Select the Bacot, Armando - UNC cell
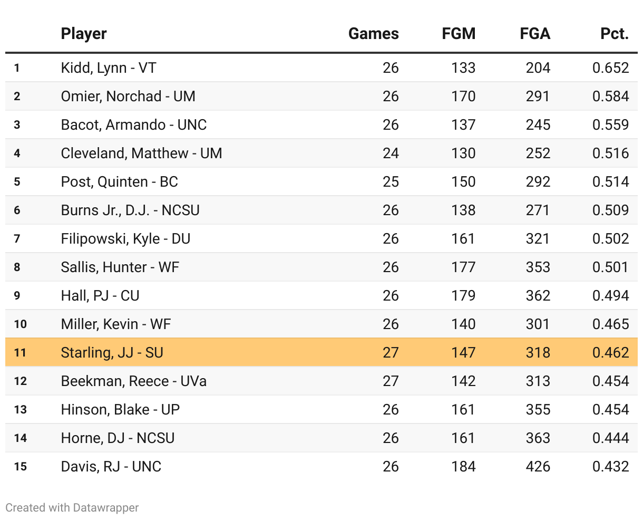 pyautogui.click(x=134, y=124)
